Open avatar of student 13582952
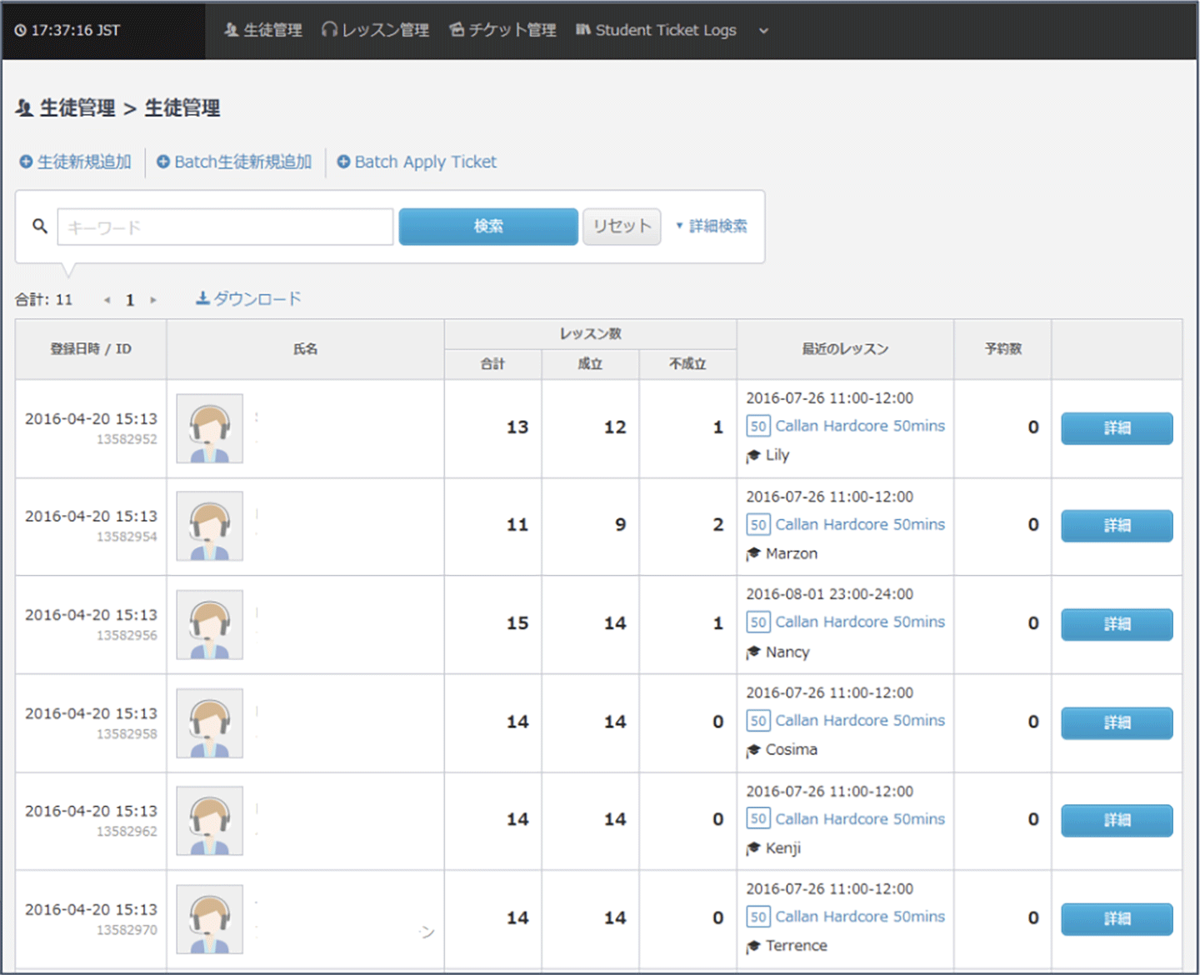The image size is (1200, 975). 210,428
